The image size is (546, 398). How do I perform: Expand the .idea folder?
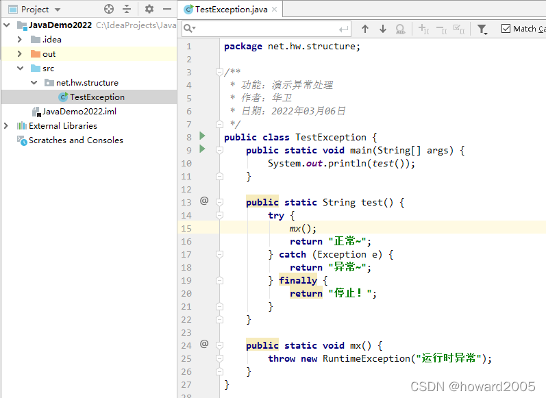click(19, 39)
